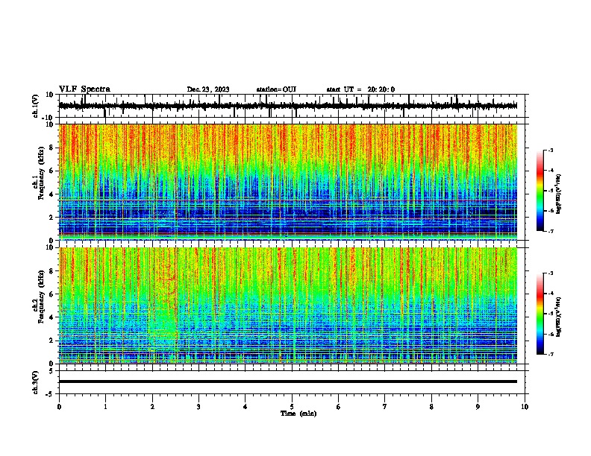Click the 'start UT = 20:20:0' label
This screenshot has height=456, width=591.
360,89
